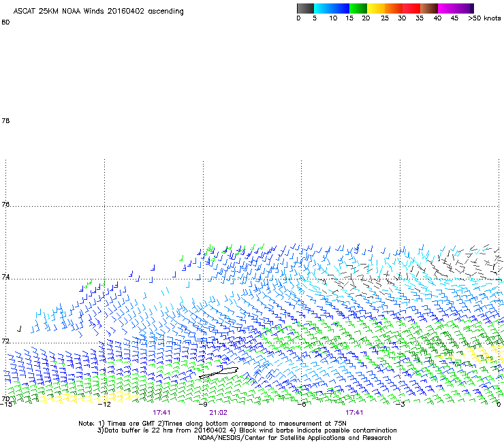Screen dimensions: 504x442
Task: Click the legend tick label 10
Action: point(333,18)
